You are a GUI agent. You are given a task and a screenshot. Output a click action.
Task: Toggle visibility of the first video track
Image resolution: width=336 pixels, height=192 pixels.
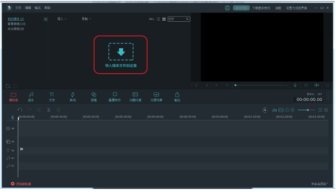[x=13, y=128]
